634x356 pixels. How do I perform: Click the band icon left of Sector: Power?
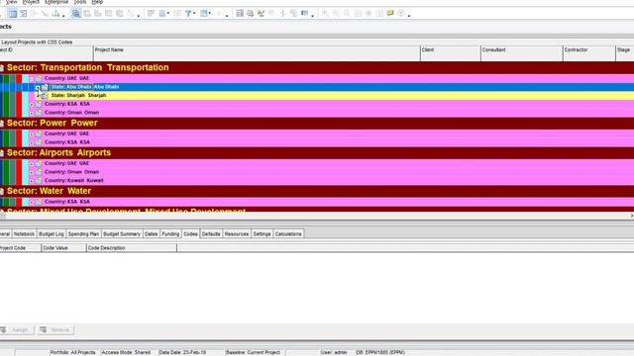[2, 124]
